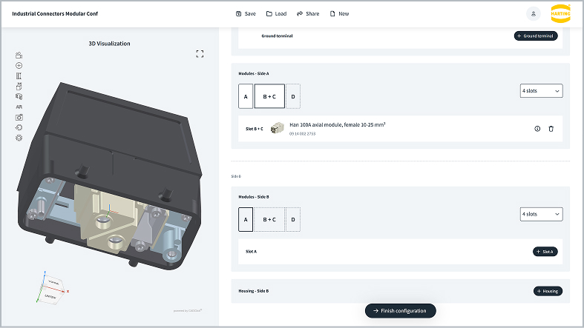Start a New configuration
Image resolution: width=584 pixels, height=328 pixels.
pyautogui.click(x=339, y=14)
